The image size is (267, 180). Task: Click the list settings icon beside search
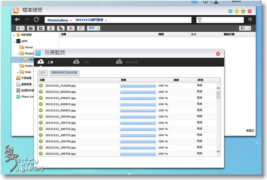tap(250, 20)
